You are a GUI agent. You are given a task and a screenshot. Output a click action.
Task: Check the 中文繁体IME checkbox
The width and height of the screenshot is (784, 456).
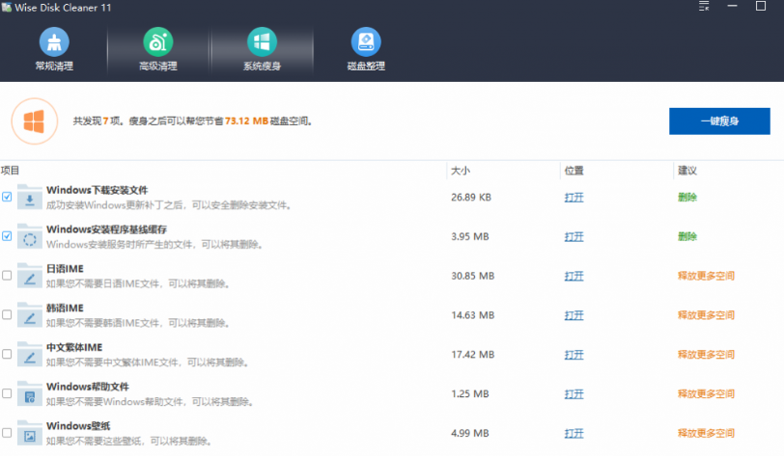tap(7, 354)
